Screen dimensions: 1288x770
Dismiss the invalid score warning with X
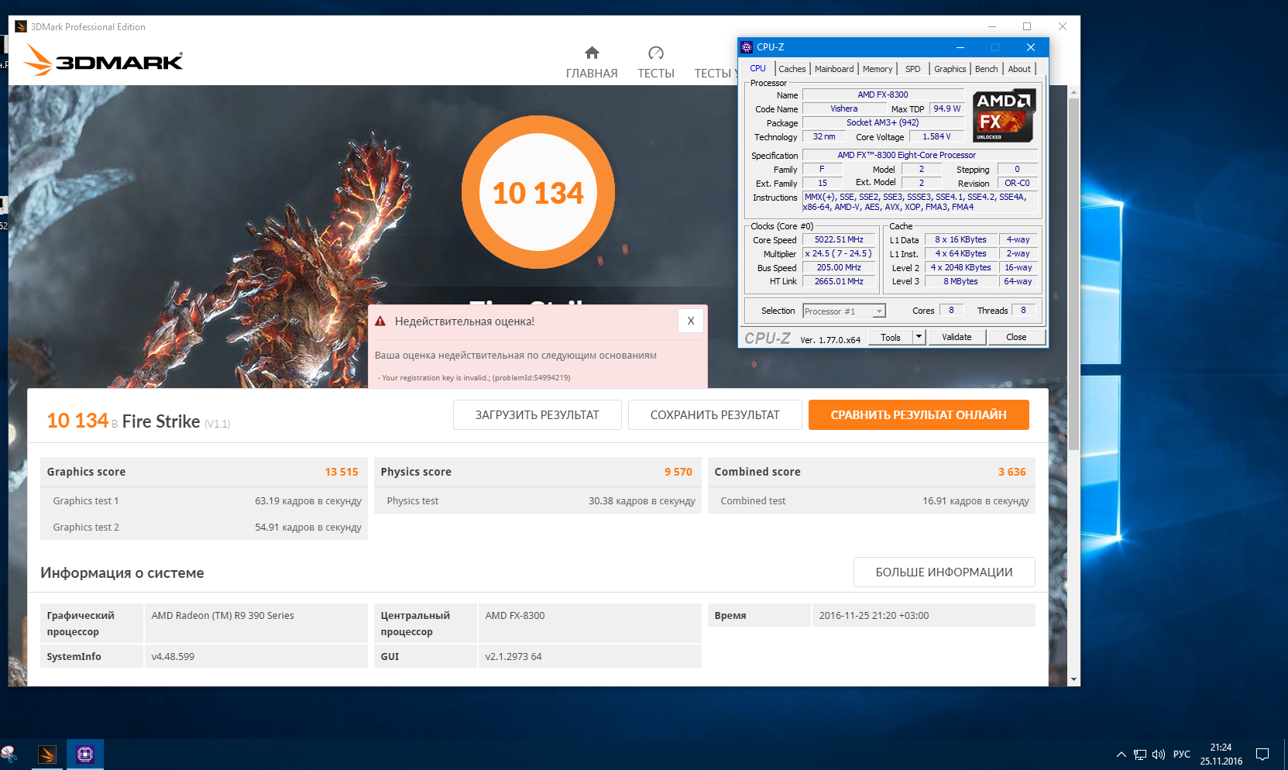[691, 321]
